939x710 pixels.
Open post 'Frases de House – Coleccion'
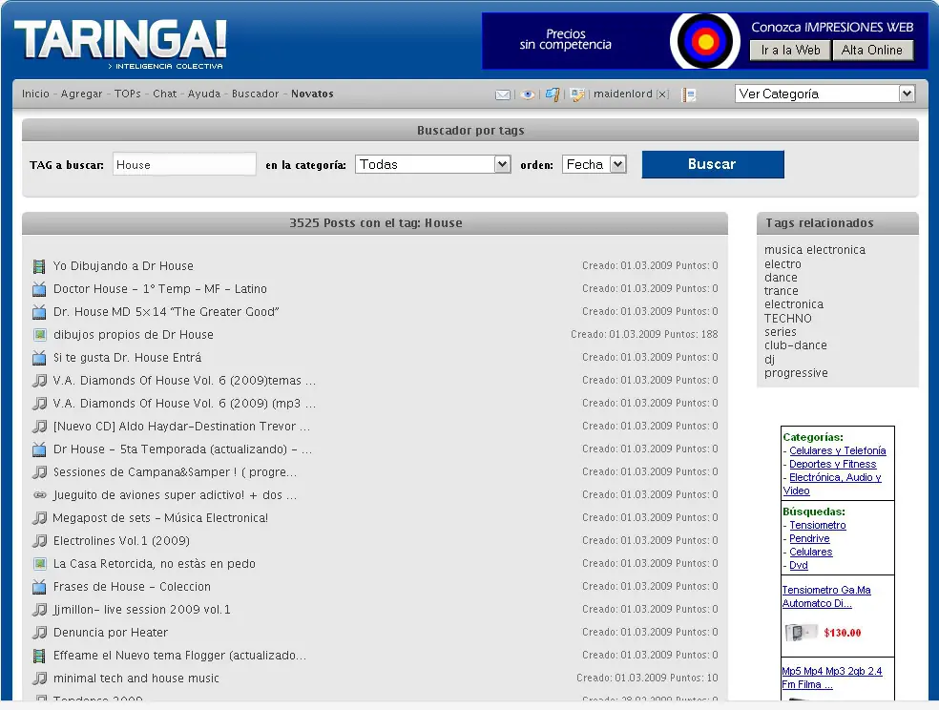[132, 587]
